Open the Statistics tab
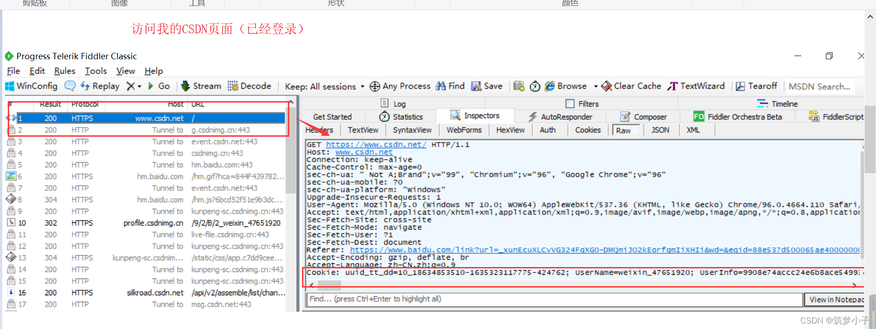 click(x=401, y=117)
